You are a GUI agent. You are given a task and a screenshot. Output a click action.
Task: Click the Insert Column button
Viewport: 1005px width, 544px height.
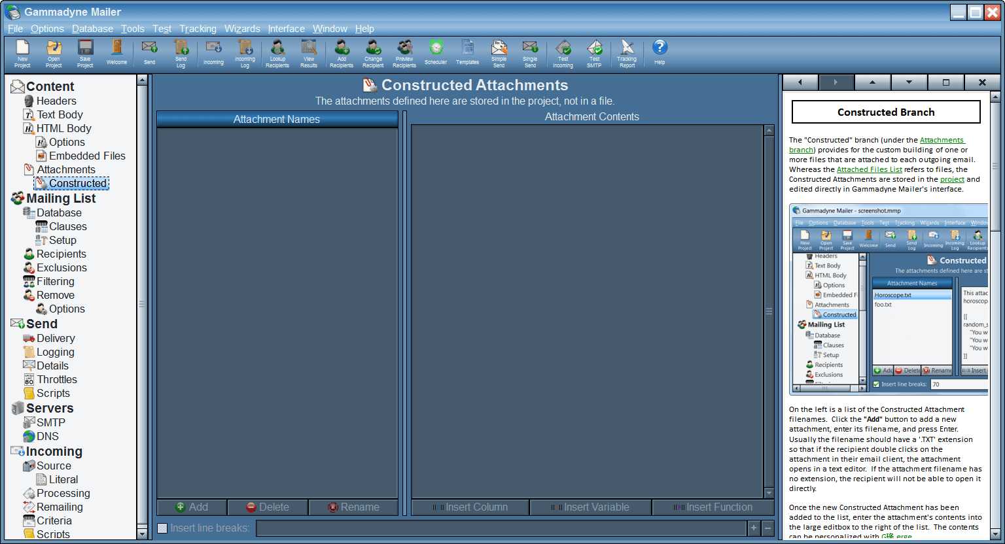[470, 507]
